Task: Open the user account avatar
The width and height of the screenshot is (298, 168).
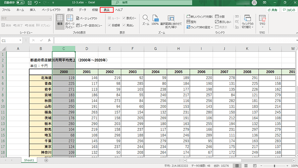Action: point(254,3)
